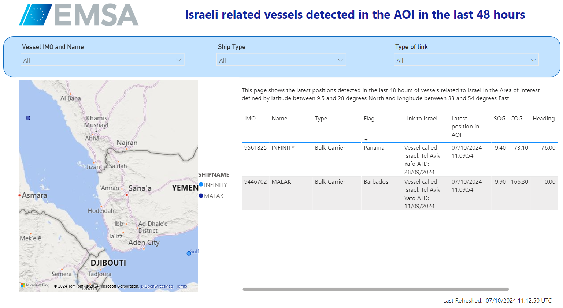Click Sana'a city label on the map
Screen dimensions: 563x308
pyautogui.click(x=140, y=188)
